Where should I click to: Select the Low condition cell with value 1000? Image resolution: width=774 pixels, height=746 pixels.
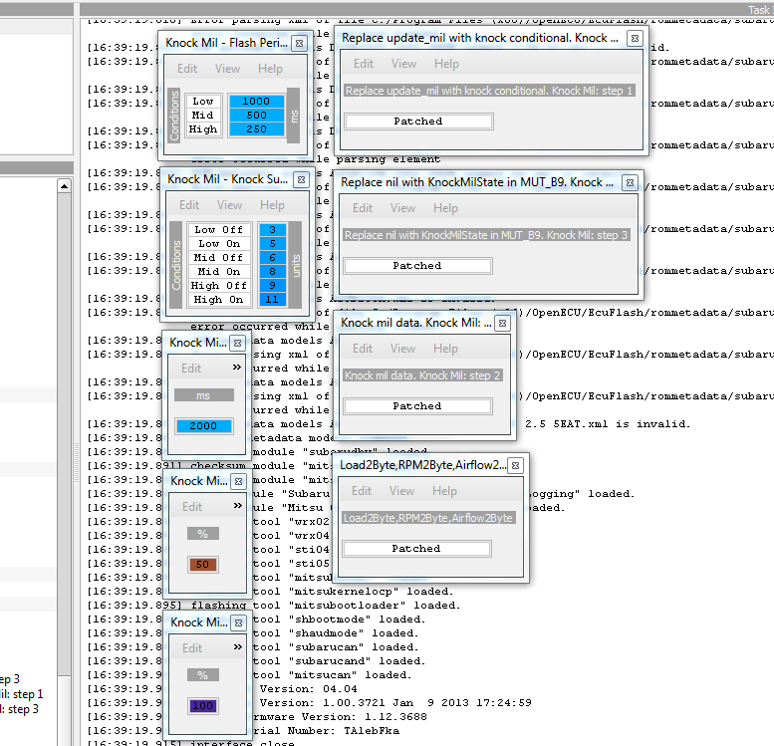pos(255,102)
